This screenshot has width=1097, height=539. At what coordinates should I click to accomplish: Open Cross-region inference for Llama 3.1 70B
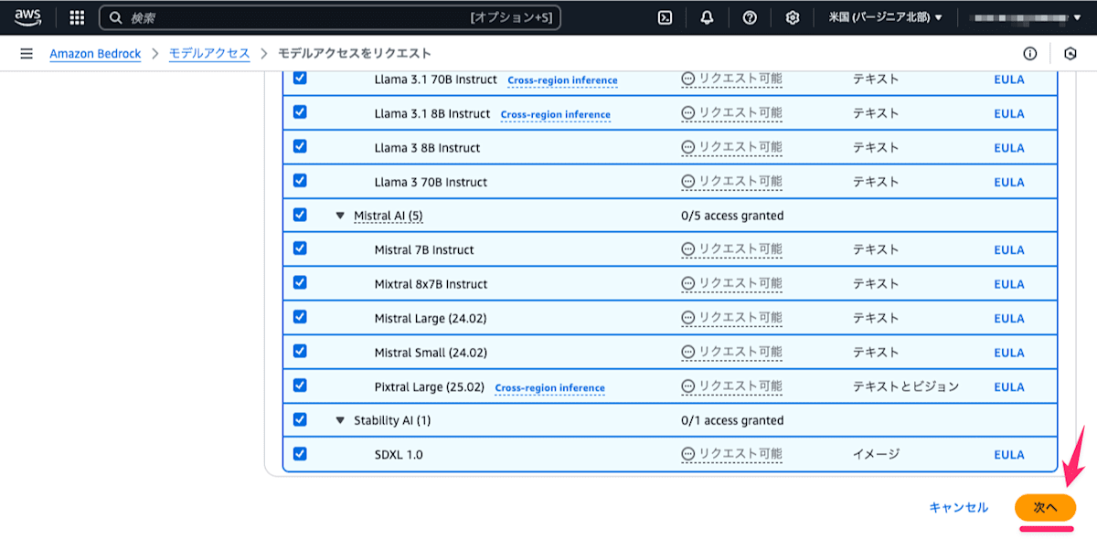tap(562, 80)
